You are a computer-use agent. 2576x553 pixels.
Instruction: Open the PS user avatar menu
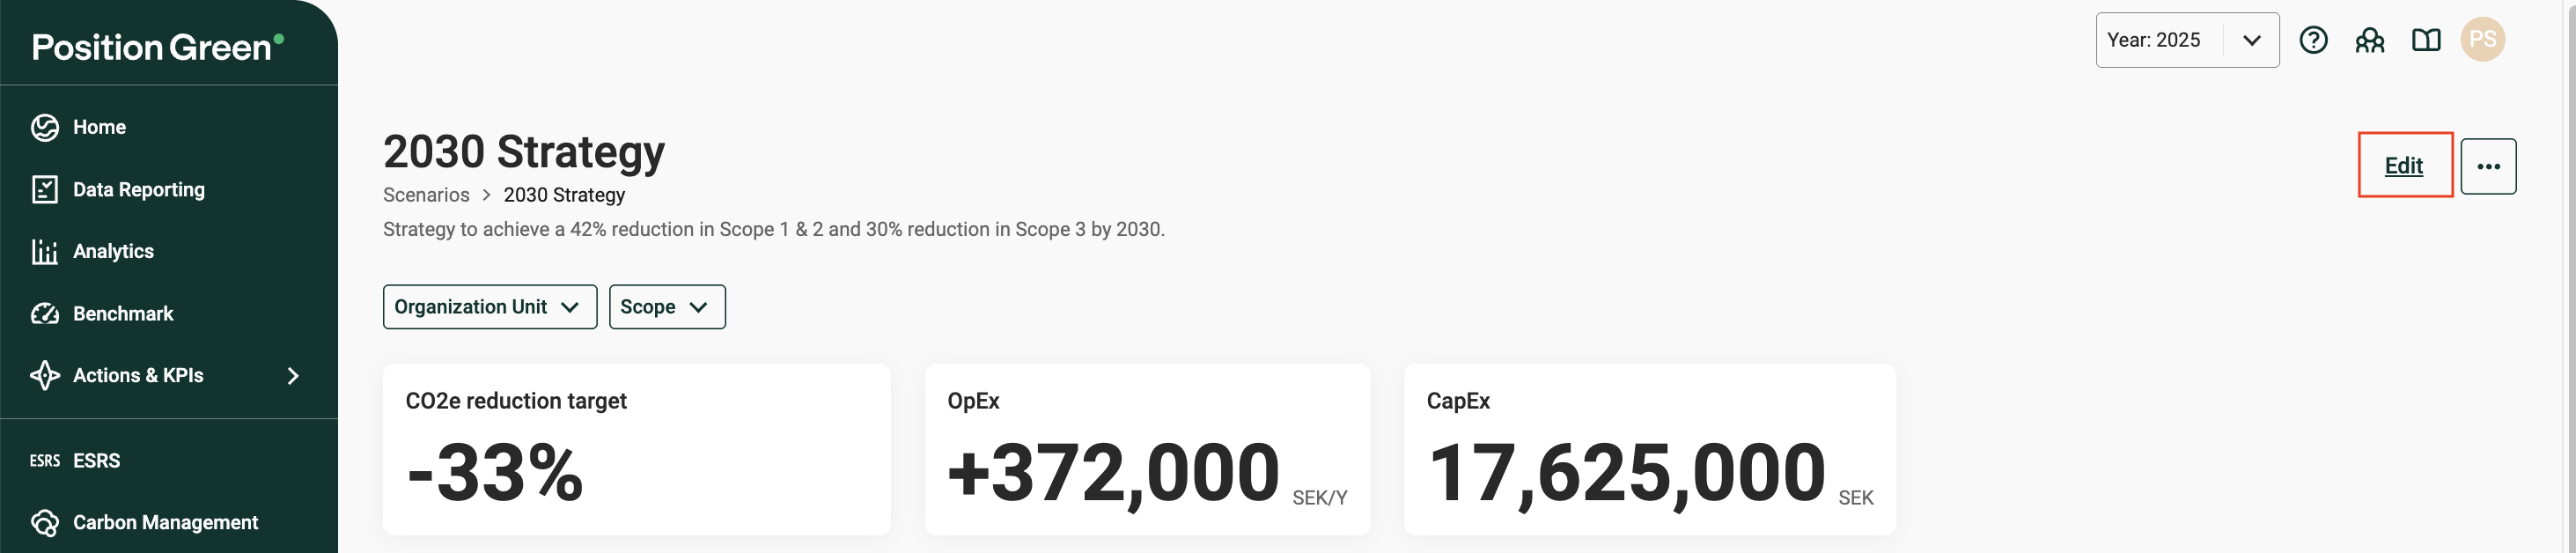click(x=2482, y=40)
